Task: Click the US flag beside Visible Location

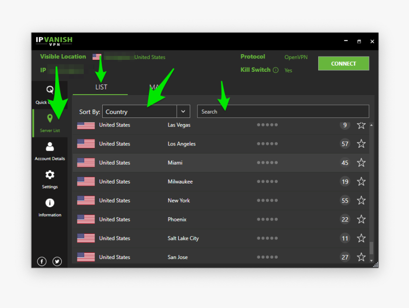Action: [97, 57]
